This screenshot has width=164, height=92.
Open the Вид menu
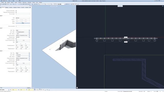click(5, 2)
